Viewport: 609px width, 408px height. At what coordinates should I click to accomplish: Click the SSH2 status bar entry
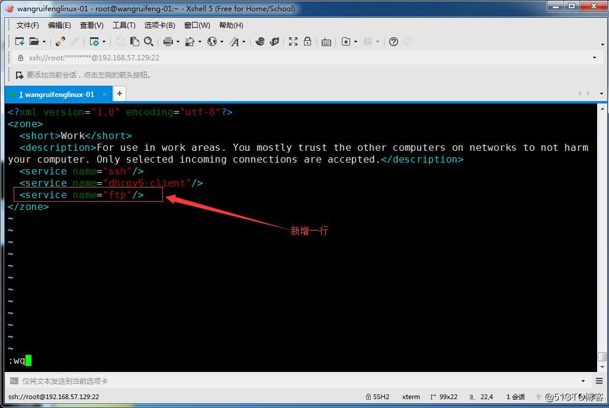pyautogui.click(x=377, y=397)
